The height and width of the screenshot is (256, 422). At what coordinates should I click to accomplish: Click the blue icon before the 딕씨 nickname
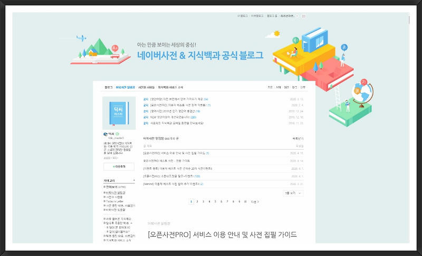point(105,134)
